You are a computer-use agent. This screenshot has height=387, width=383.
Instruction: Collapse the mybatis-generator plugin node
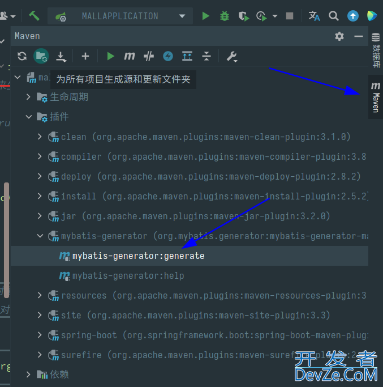pos(40,236)
